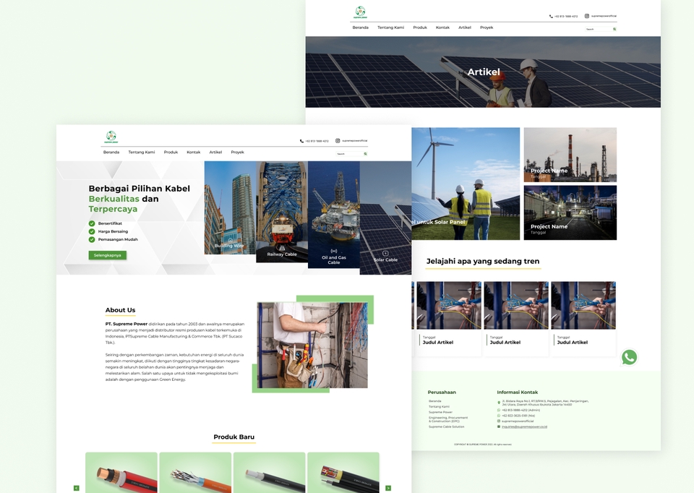
Task: Open the Solar Cable category card
Action: (x=385, y=218)
